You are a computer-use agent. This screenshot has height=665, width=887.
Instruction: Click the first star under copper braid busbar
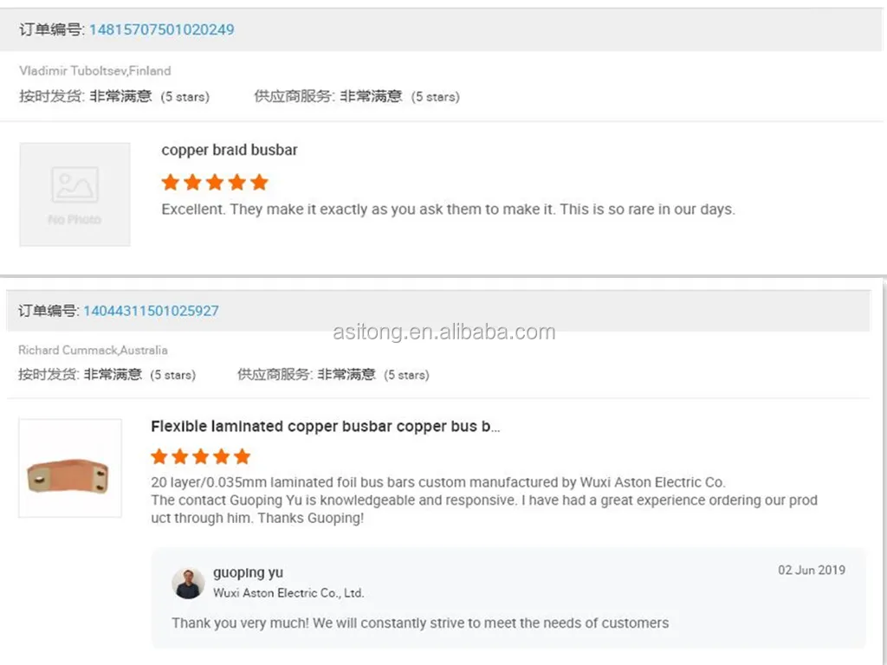coord(171,182)
